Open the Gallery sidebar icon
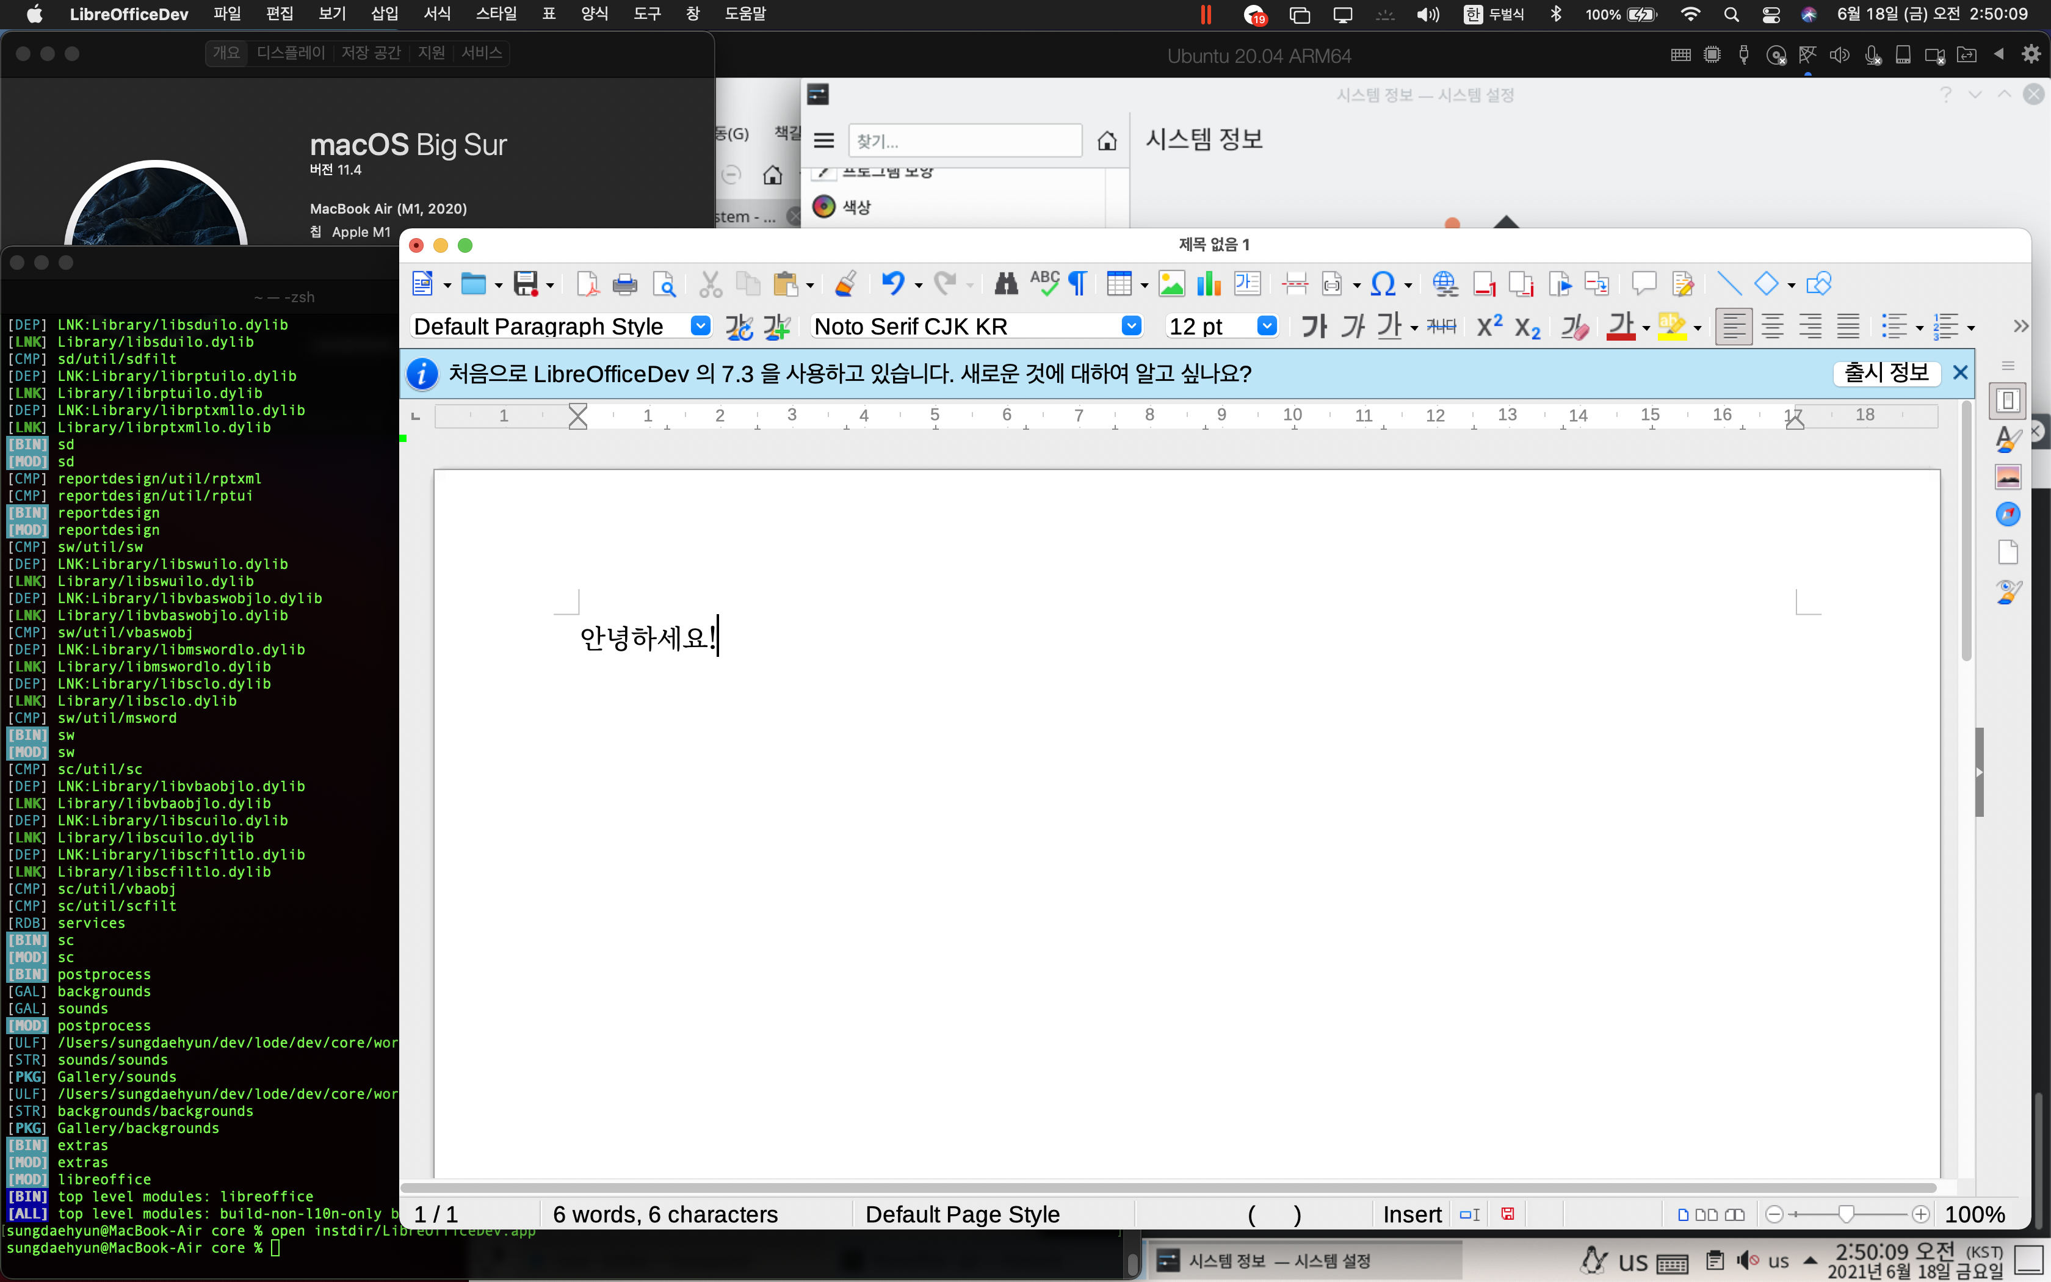This screenshot has width=2051, height=1282. pos(2008,477)
